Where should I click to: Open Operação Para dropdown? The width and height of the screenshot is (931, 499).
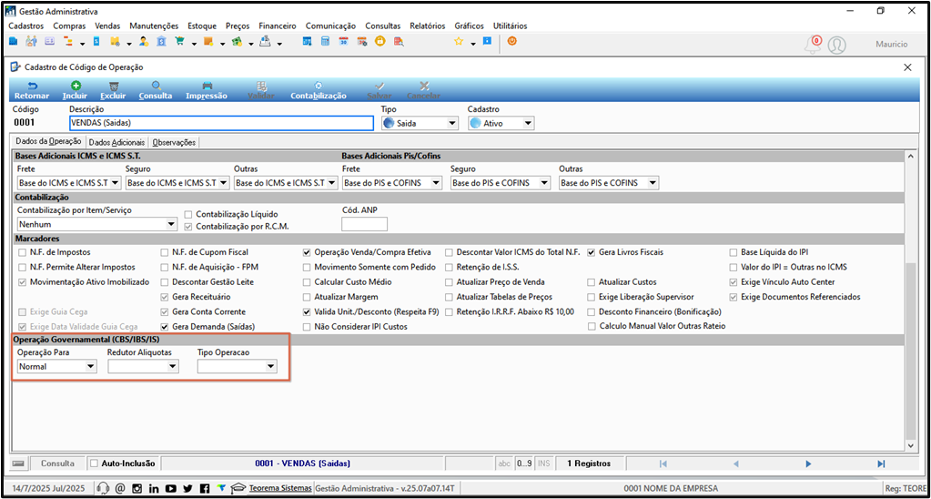[x=57, y=367]
